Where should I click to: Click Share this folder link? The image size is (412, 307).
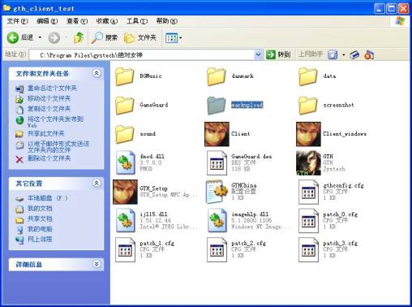pyautogui.click(x=46, y=133)
